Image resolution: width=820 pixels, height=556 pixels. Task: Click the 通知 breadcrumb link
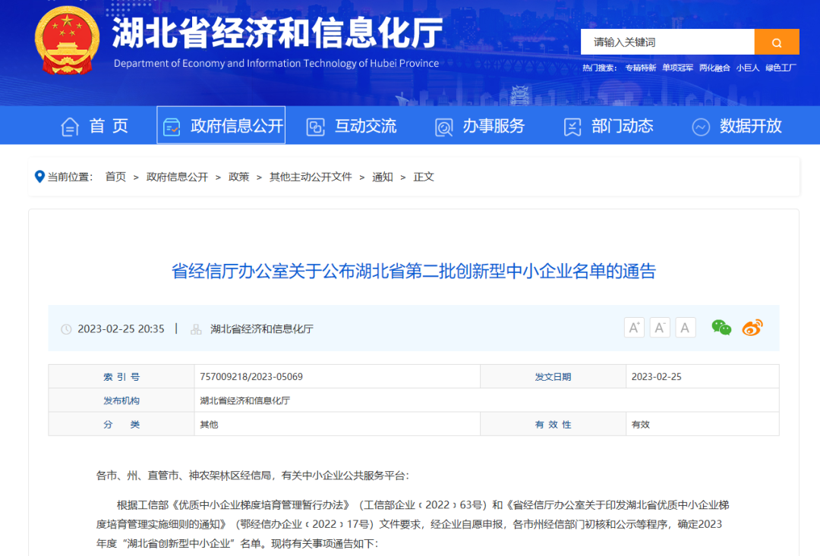pos(382,177)
